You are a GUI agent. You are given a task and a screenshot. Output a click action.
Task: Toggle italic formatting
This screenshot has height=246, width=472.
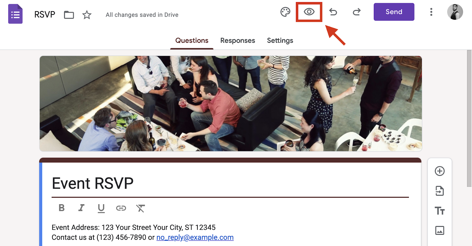81,208
